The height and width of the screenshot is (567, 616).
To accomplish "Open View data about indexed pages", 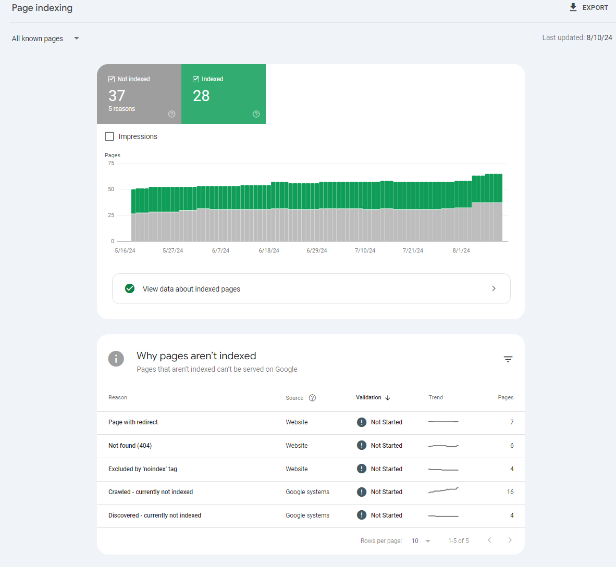I will click(x=311, y=289).
